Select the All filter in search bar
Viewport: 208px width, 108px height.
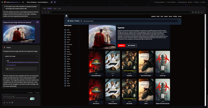point(68,21)
